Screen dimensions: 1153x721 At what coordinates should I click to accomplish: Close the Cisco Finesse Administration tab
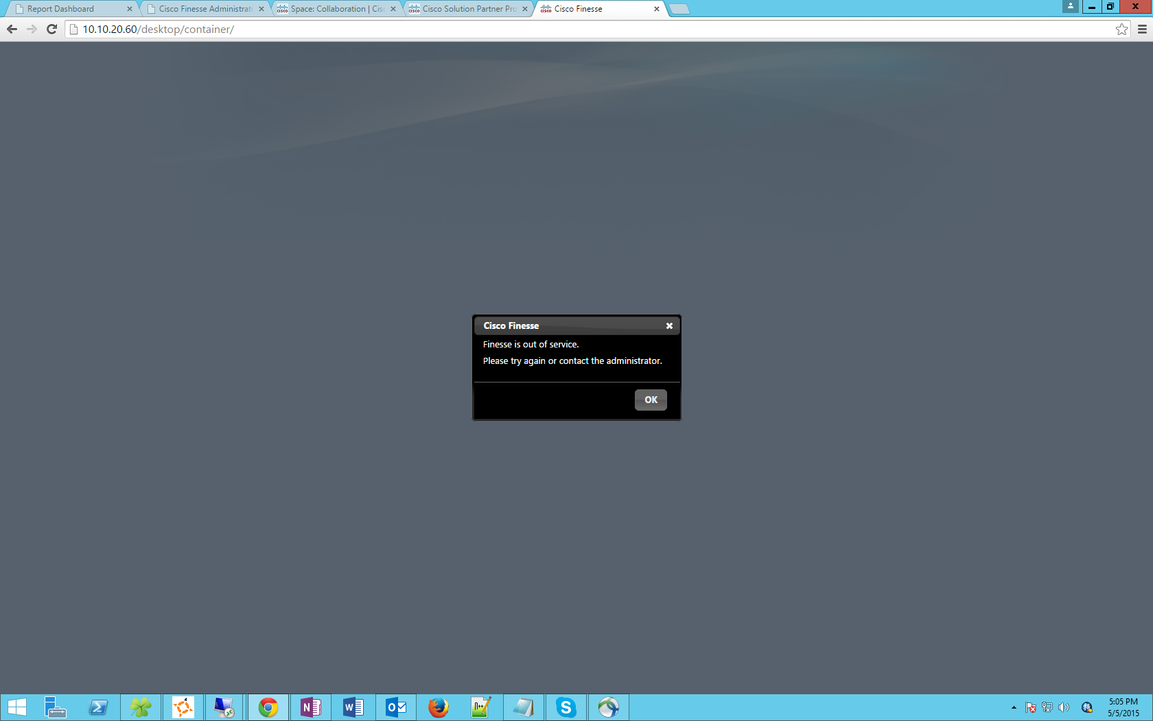[x=261, y=9]
